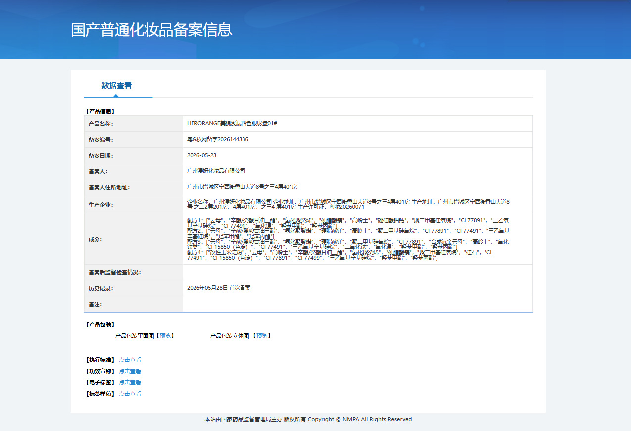Image resolution: width=631 pixels, height=431 pixels.
Task: Click the 产品名称 label cell
Action: (x=134, y=123)
